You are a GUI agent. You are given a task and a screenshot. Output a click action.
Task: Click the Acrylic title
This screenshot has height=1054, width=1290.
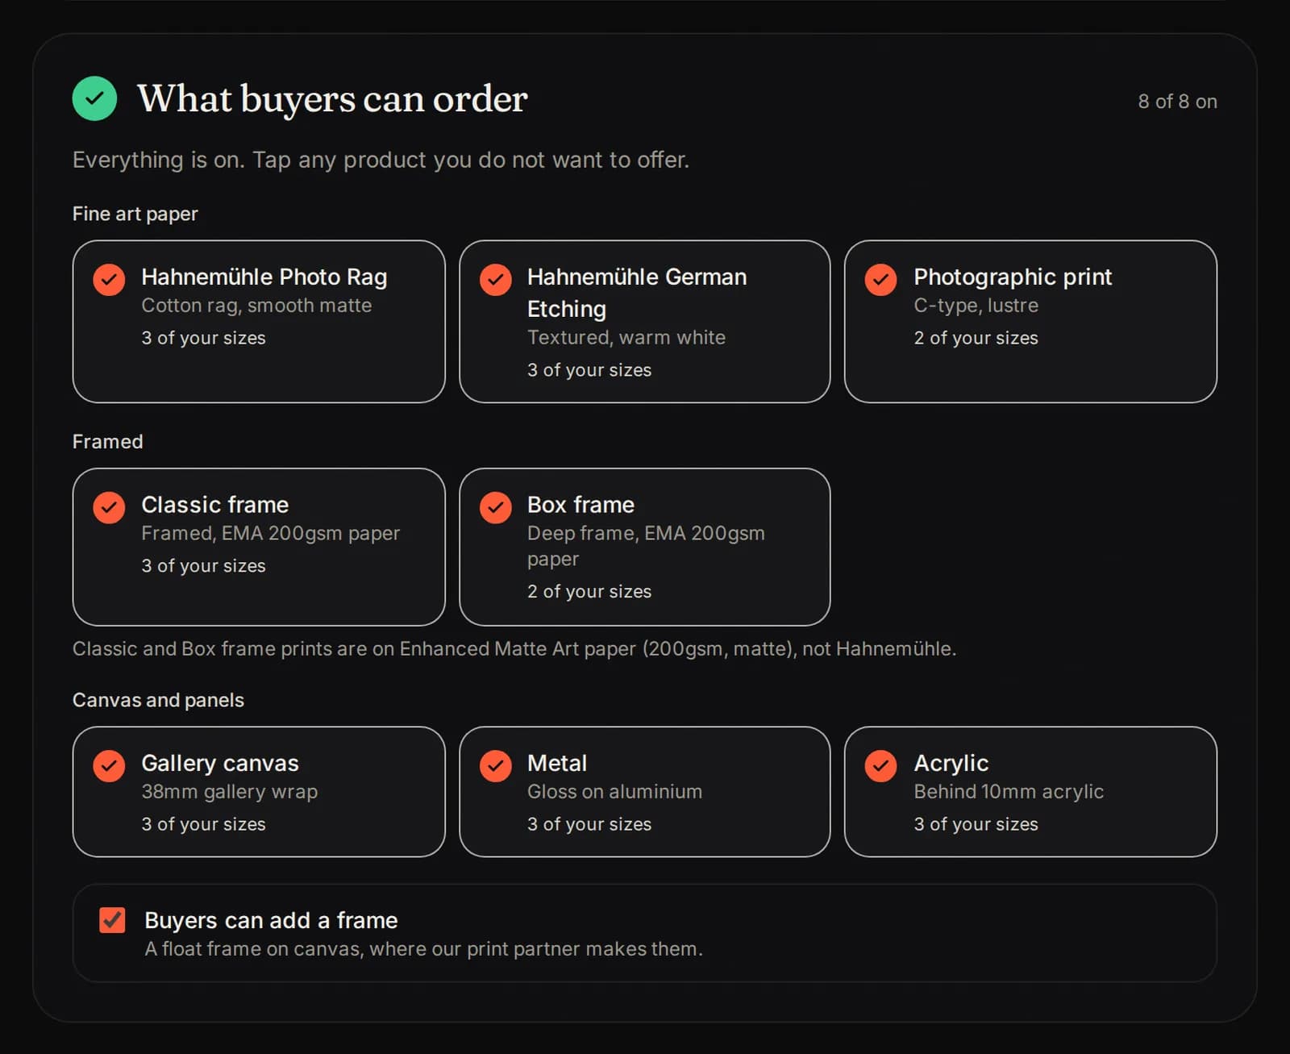(x=951, y=763)
